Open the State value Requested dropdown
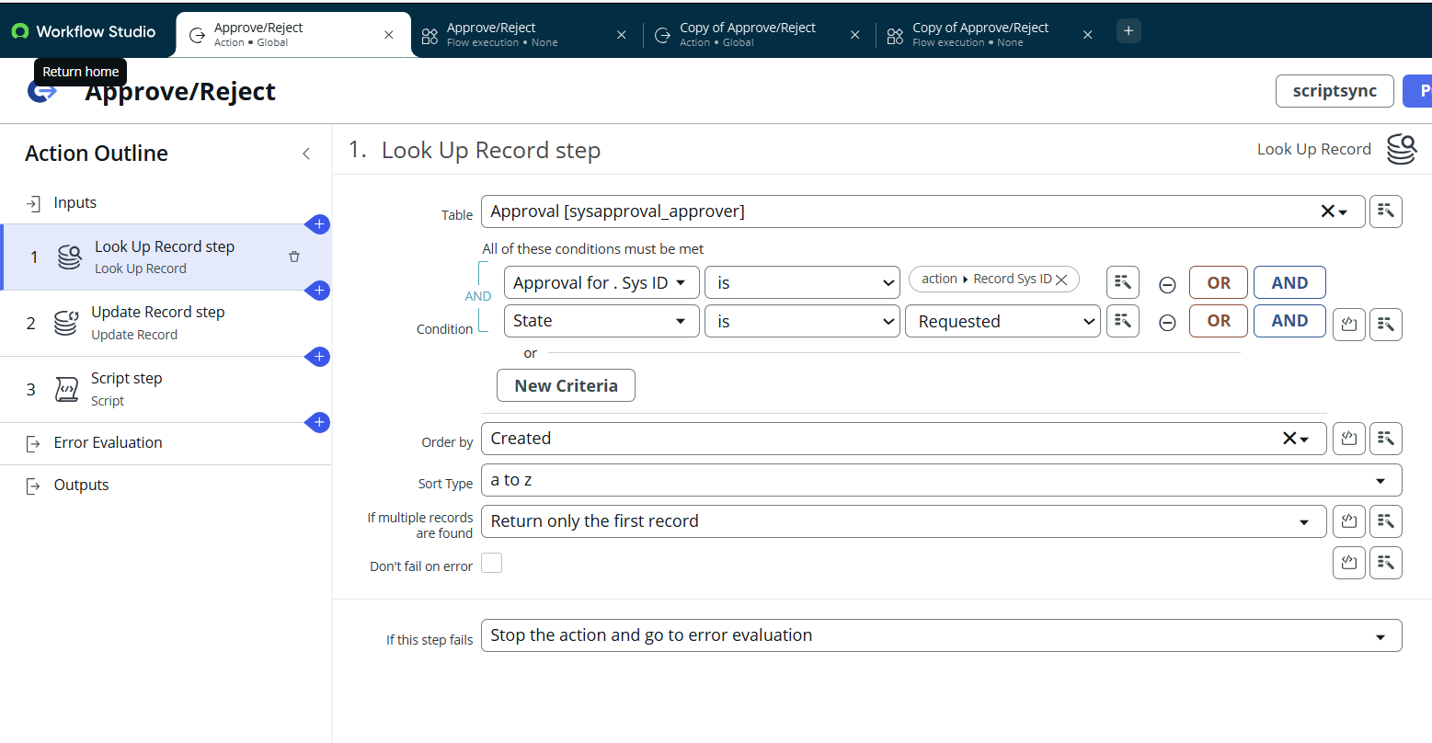Image resolution: width=1432 pixels, height=743 pixels. [x=1002, y=321]
